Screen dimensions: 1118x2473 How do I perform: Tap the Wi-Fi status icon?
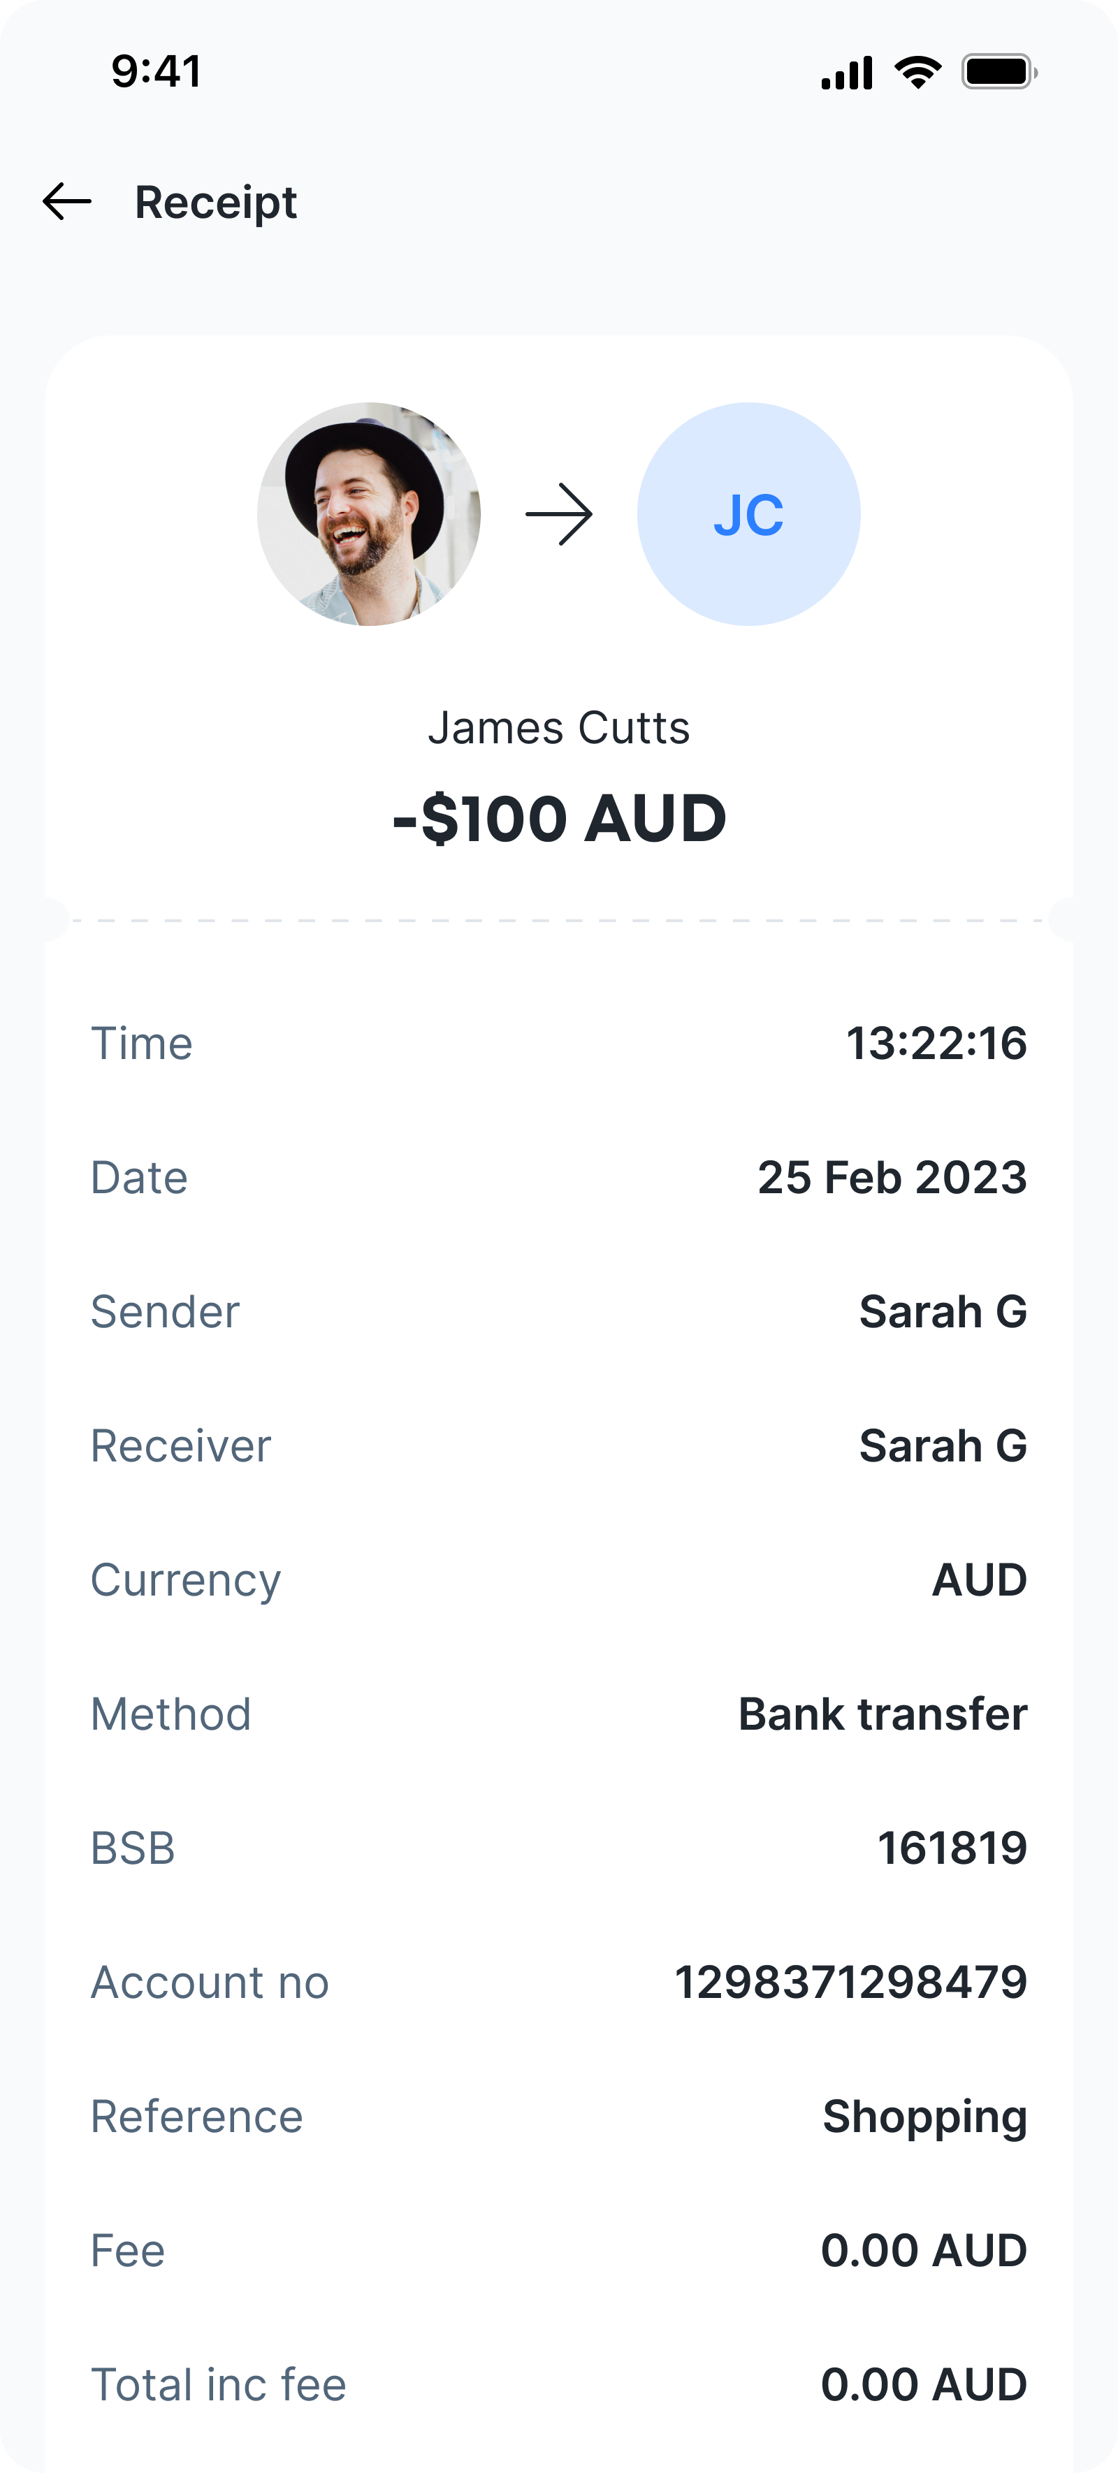tap(917, 72)
